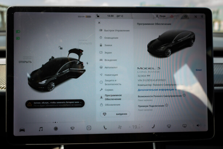Open Быстрое Управление menu
Screen dimensions: 223x149
[114, 31]
